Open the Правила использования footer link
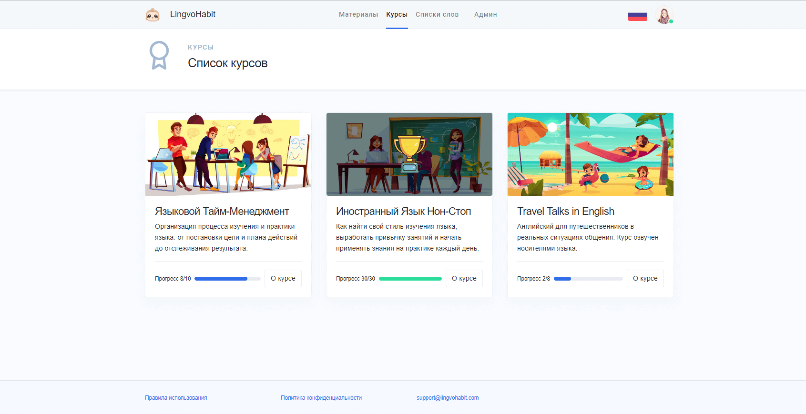This screenshot has width=806, height=414. 176,398
